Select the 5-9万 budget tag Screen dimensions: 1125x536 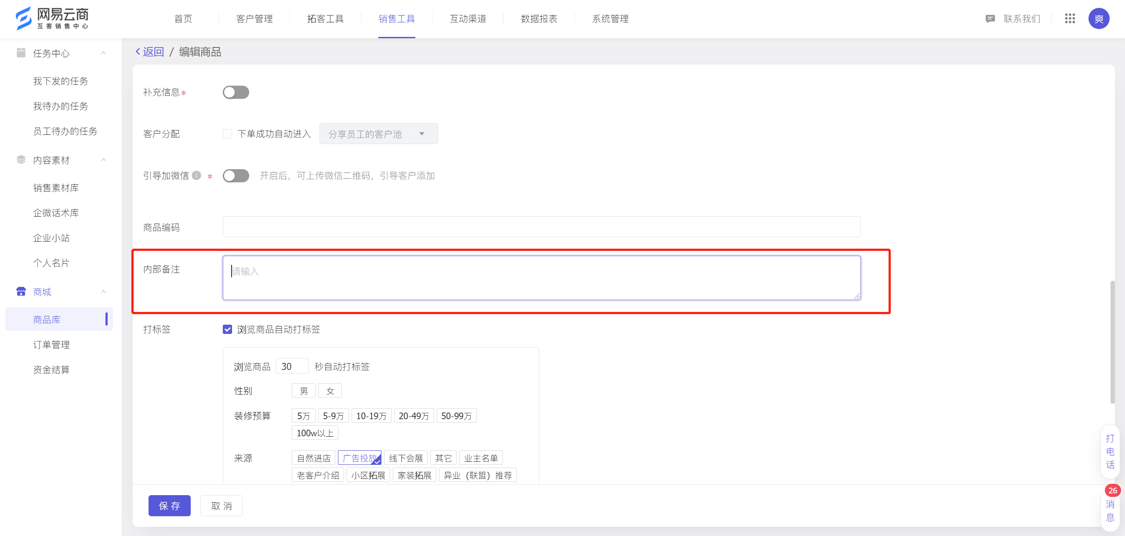point(333,416)
